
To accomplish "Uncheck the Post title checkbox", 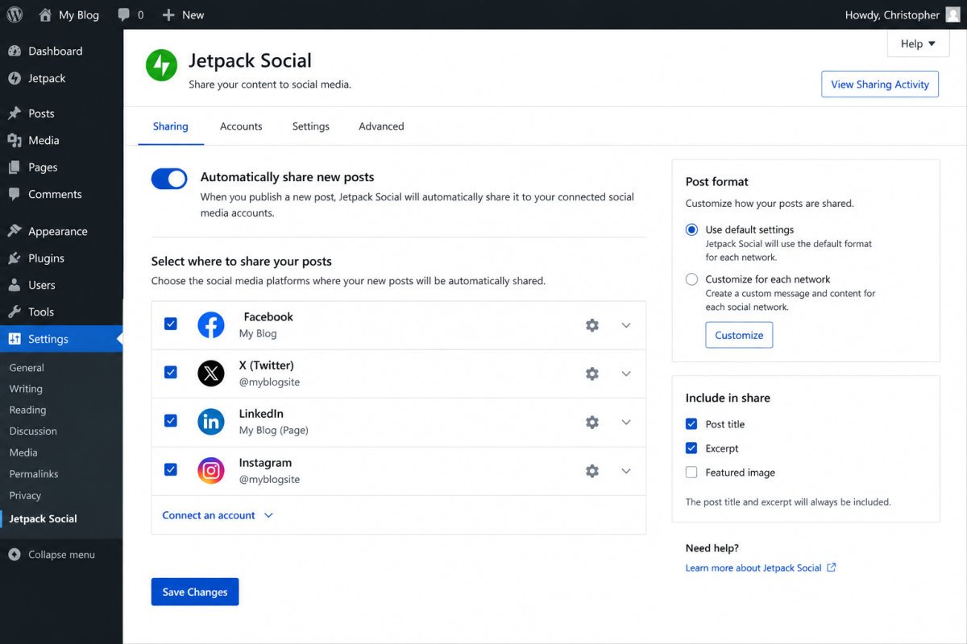I will 691,424.
